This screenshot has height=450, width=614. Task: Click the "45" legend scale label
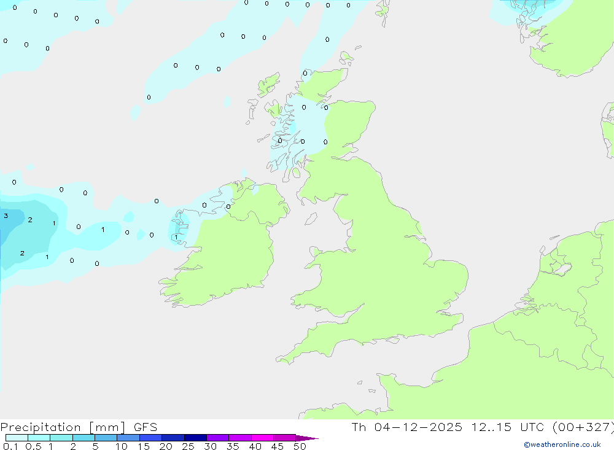pos(278,446)
